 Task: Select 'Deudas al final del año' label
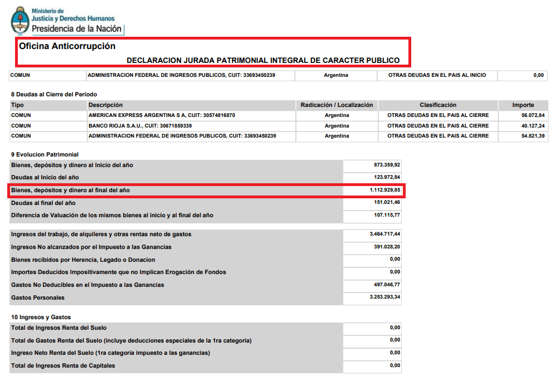click(43, 203)
